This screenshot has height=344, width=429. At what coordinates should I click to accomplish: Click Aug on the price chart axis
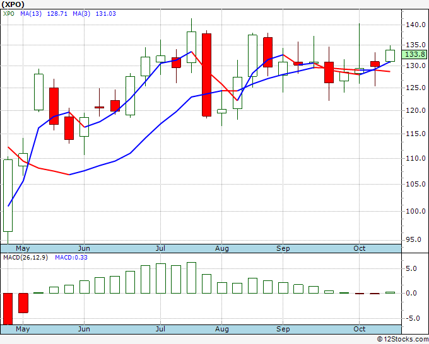(x=221, y=248)
